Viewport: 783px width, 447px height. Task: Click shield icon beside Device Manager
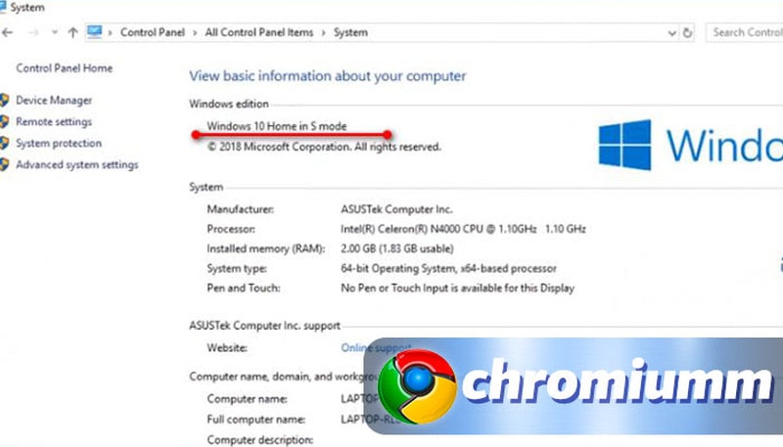coord(5,101)
